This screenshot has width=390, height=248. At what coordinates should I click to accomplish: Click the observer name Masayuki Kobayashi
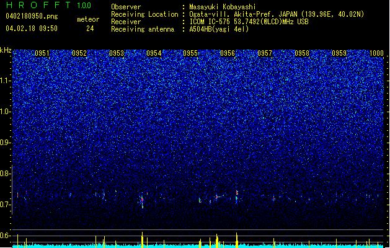coord(223,7)
